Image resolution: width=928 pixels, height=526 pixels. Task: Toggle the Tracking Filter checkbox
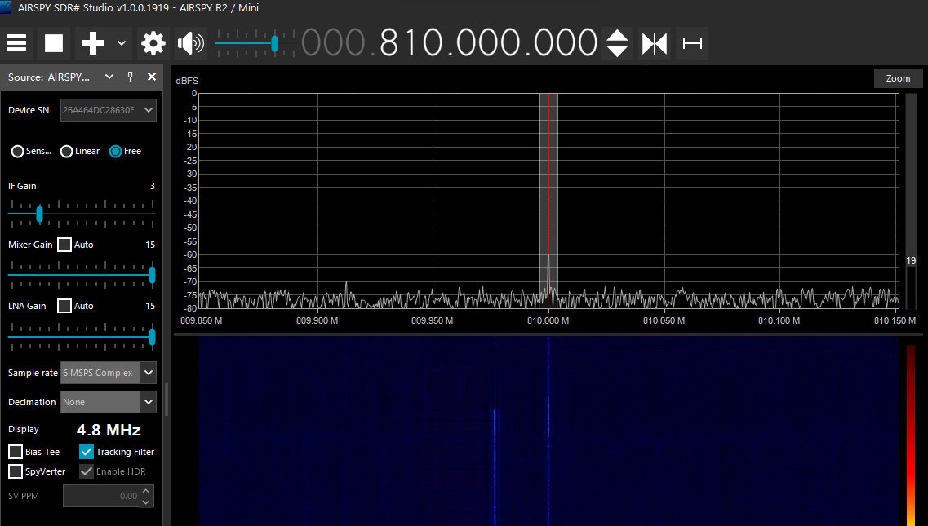[87, 452]
